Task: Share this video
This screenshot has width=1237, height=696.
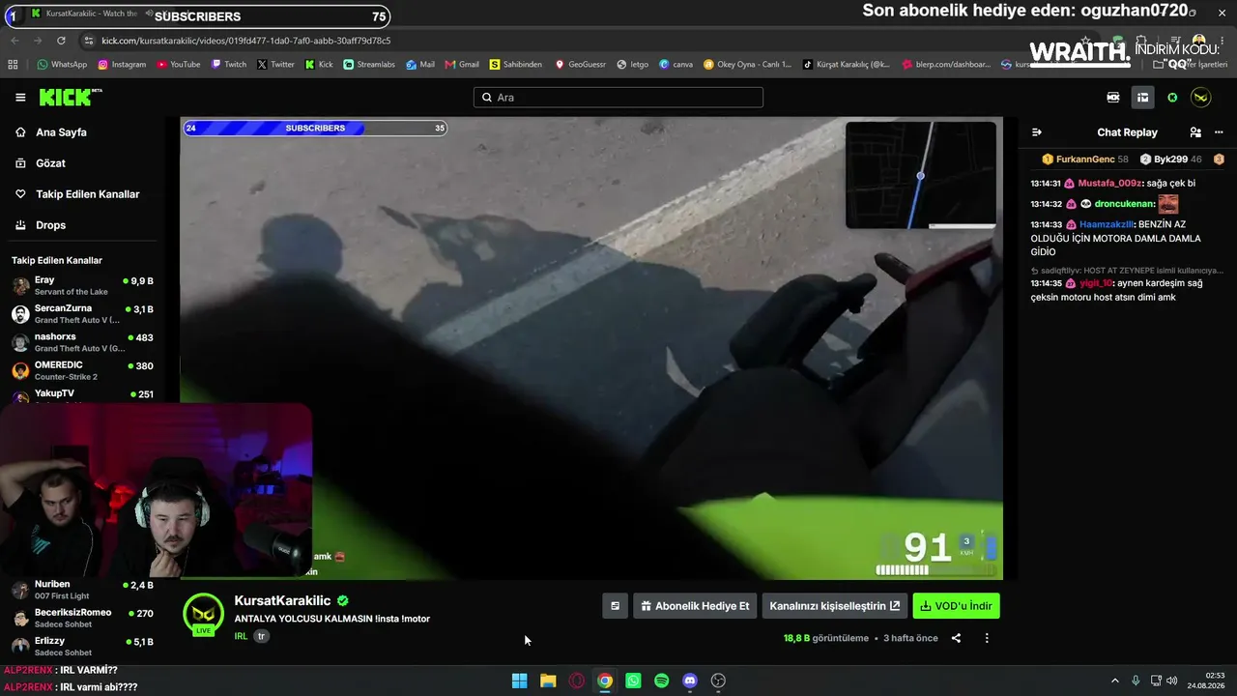Action: point(956,638)
